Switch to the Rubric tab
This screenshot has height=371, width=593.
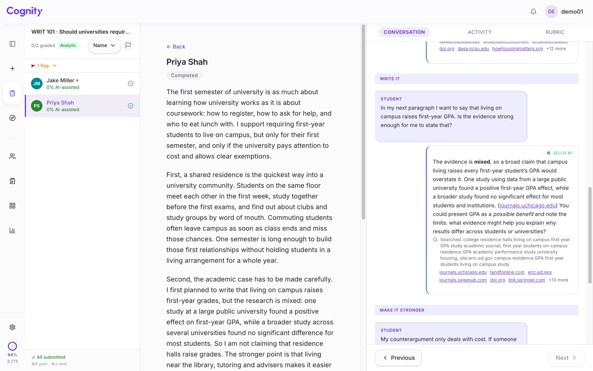click(x=555, y=32)
